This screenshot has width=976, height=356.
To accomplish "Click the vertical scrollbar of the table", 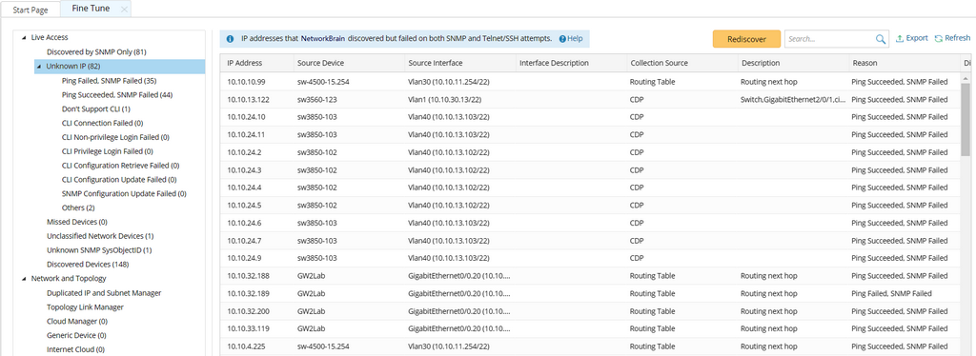I will 966,118.
